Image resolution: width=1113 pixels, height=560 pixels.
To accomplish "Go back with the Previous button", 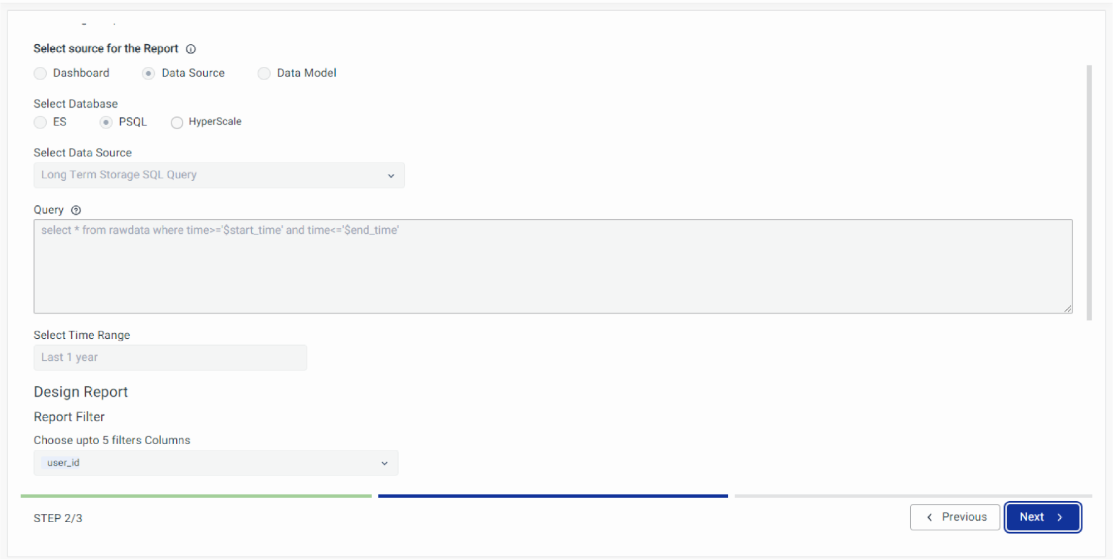I will (x=955, y=517).
